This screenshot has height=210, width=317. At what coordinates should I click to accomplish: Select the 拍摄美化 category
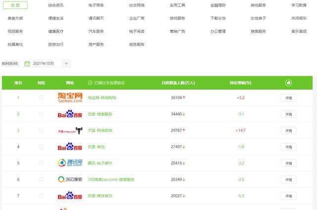15,45
